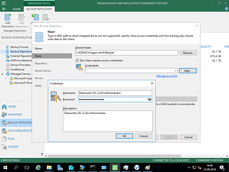Uncheck 'This share requires access credentials'
This screenshot has width=229, height=172.
[78, 60]
